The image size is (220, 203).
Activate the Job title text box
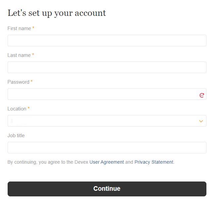point(107,147)
